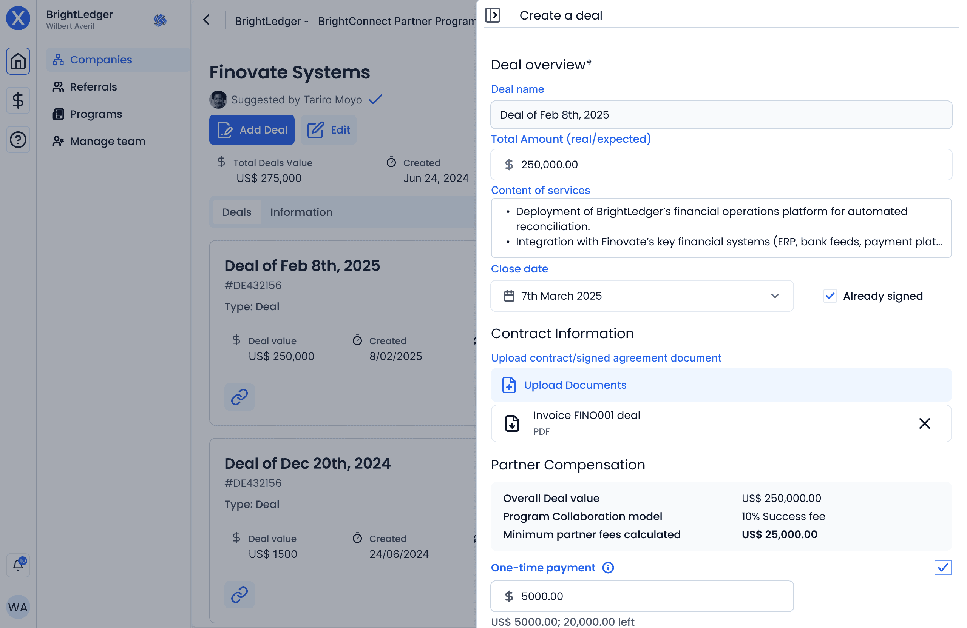Open Referrals in the sidebar

click(x=93, y=87)
